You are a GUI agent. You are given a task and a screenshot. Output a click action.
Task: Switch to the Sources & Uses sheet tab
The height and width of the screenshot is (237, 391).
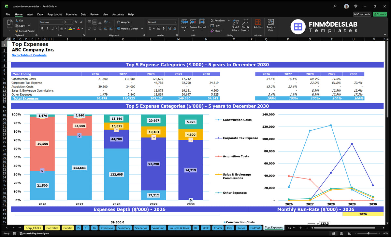(179, 228)
